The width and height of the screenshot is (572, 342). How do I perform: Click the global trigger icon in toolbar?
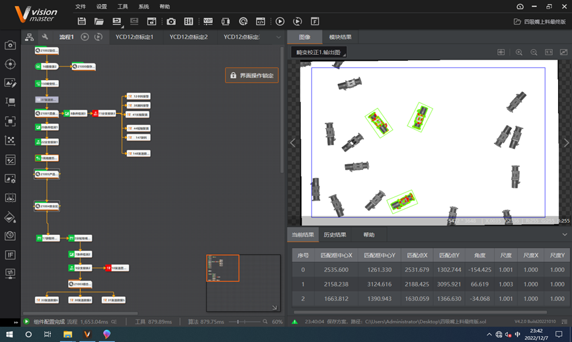(243, 22)
